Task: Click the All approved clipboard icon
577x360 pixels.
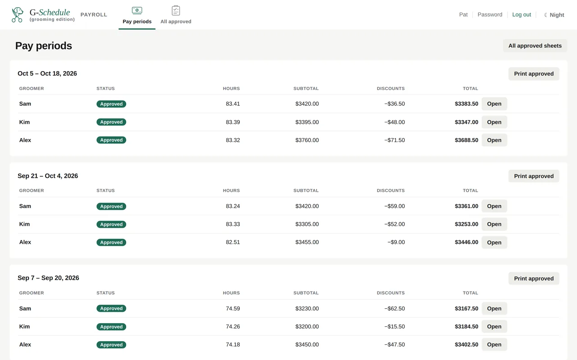Action: tap(176, 10)
